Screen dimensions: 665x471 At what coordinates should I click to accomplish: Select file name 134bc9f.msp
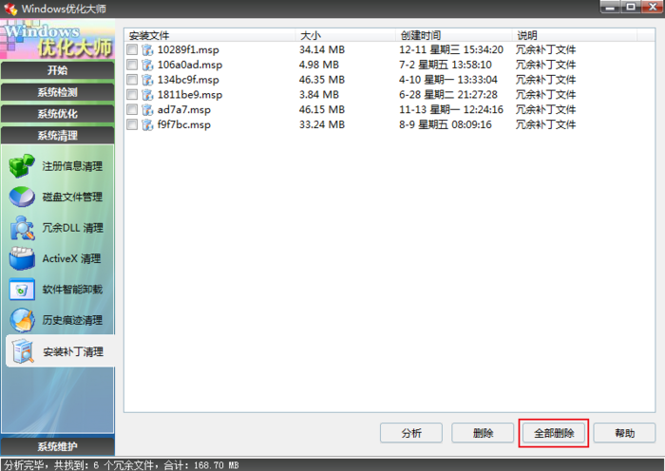188,80
